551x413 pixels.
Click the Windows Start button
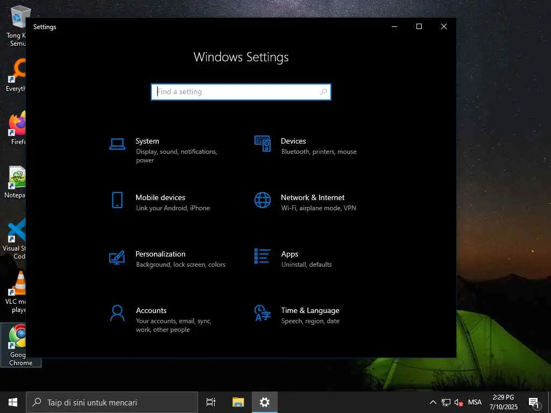13,402
